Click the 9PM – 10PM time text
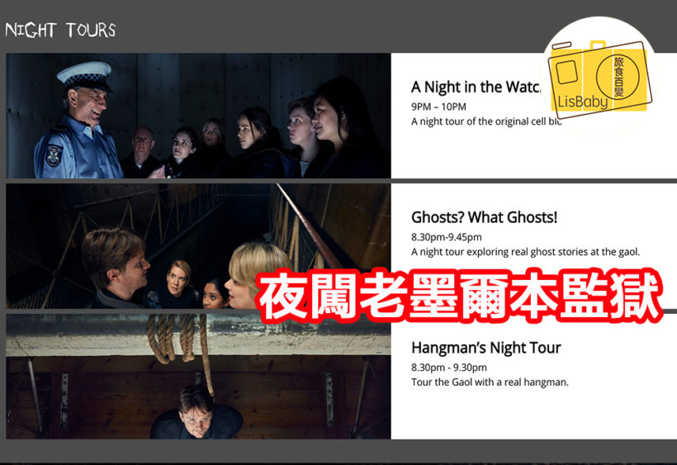This screenshot has height=465, width=677. point(438,107)
